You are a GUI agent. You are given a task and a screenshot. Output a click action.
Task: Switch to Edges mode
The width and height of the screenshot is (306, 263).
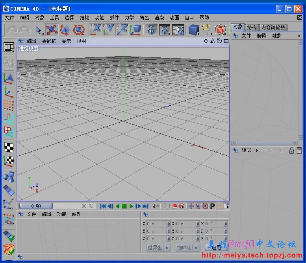click(x=9, y=119)
